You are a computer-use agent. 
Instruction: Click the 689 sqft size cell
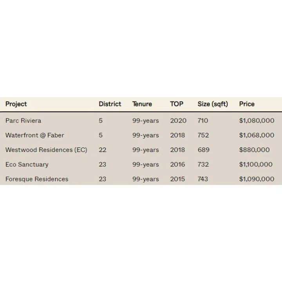(204, 150)
